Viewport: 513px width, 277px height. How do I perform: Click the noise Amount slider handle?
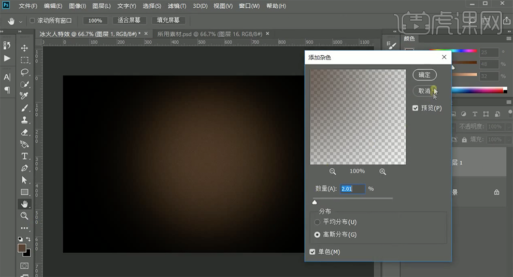point(315,202)
